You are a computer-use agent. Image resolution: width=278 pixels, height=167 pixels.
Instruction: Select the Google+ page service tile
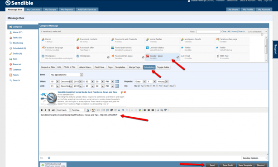[163, 57]
